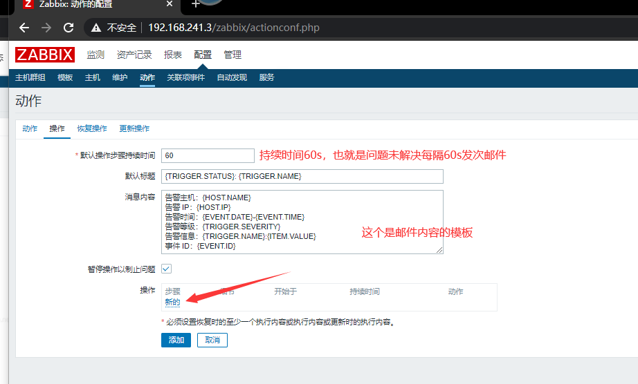Image resolution: width=638 pixels, height=384 pixels.
Task: Click the default step duration field
Action: (x=208, y=155)
